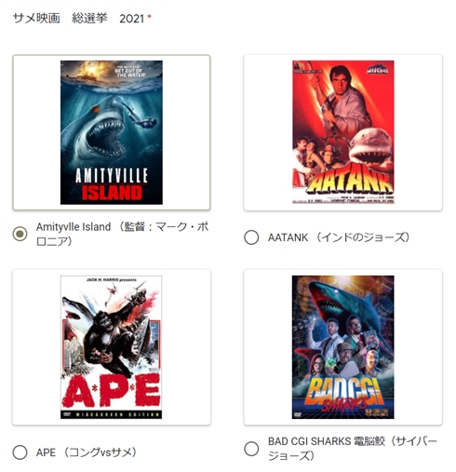This screenshot has height=472, width=456.
Task: Click the red ISLAND text on poster
Action: click(112, 193)
